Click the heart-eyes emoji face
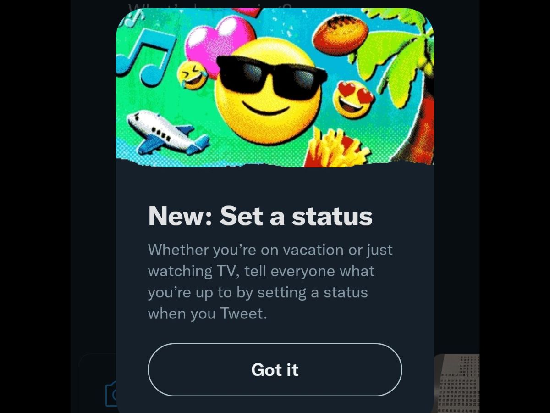Viewport: 550px width, 413px height. pos(353,99)
